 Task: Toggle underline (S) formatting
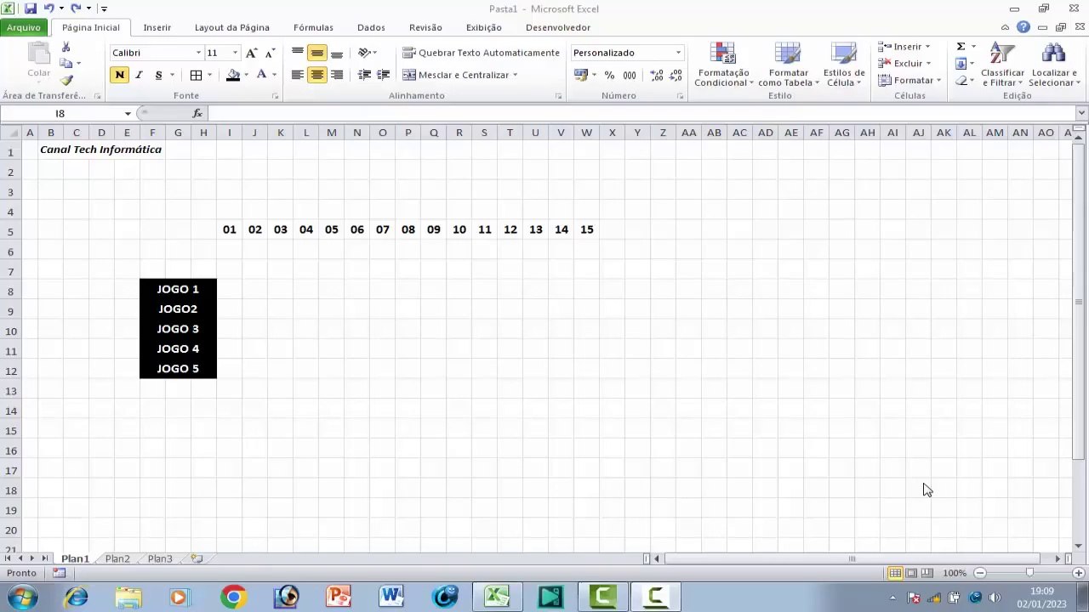tap(158, 75)
